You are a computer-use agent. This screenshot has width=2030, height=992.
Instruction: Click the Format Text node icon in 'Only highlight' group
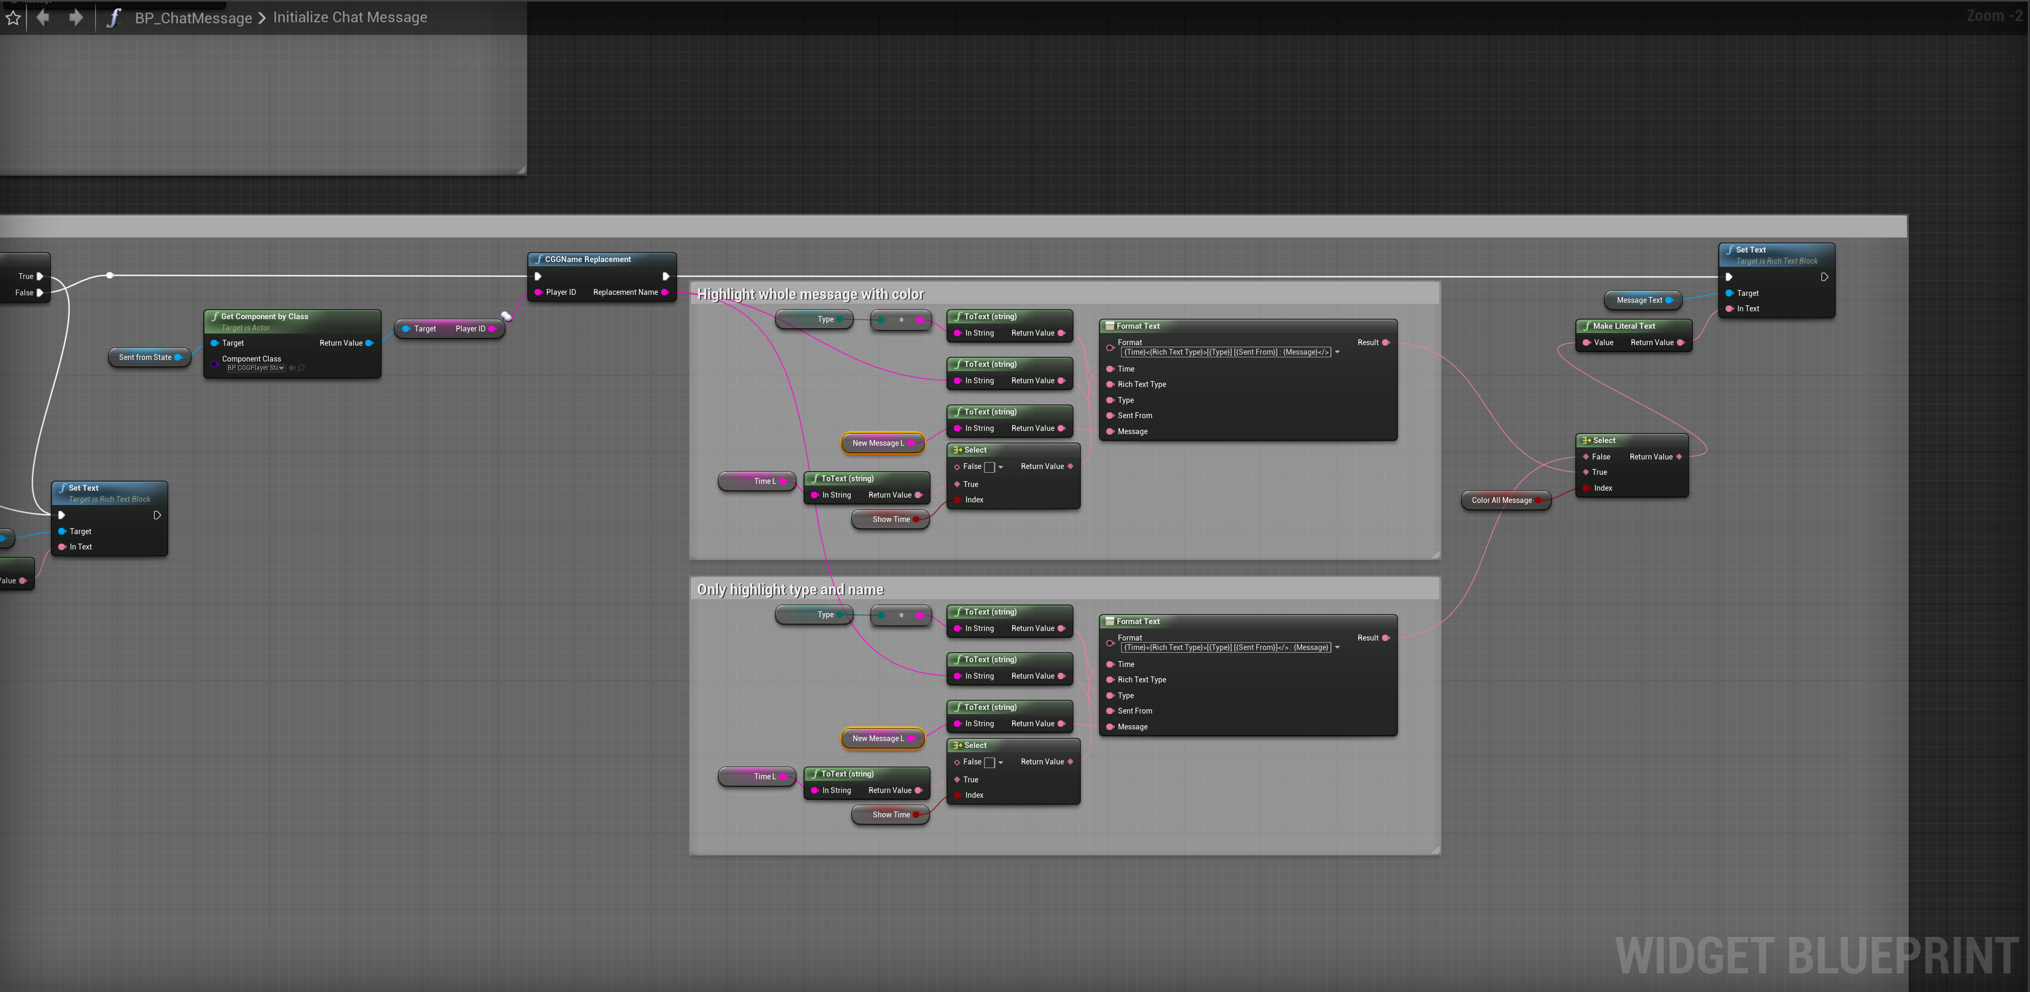(x=1109, y=621)
